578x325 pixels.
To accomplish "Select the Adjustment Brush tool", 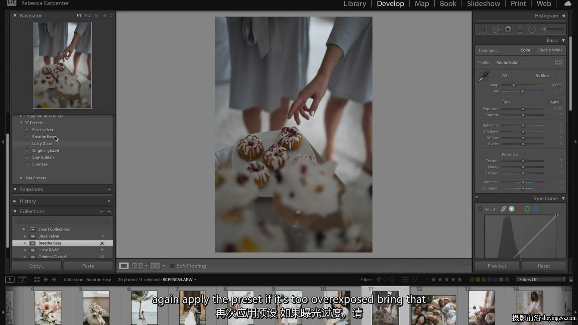I will click(x=552, y=29).
